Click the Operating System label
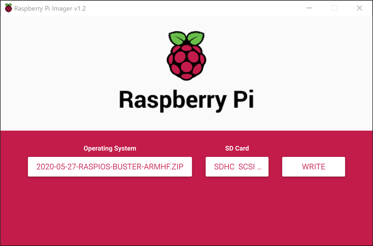This screenshot has height=246, width=373. 110,148
